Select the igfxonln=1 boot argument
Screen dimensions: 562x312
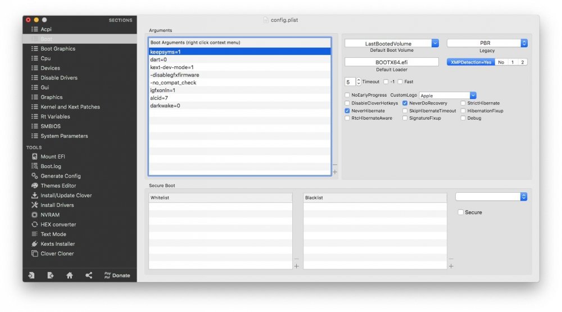(239, 91)
